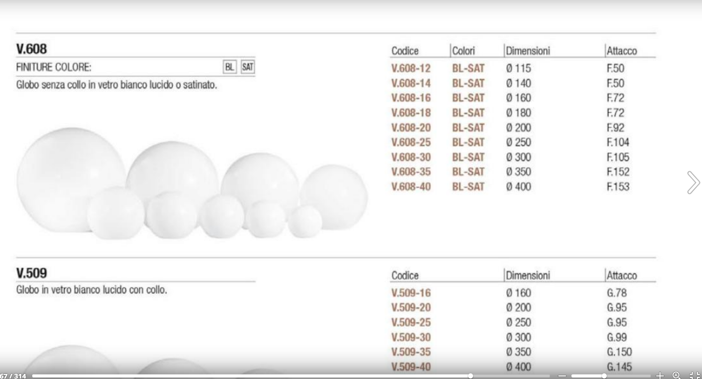The height and width of the screenshot is (379, 702).
Task: Click the V.608 product heading
Action: pos(31,49)
